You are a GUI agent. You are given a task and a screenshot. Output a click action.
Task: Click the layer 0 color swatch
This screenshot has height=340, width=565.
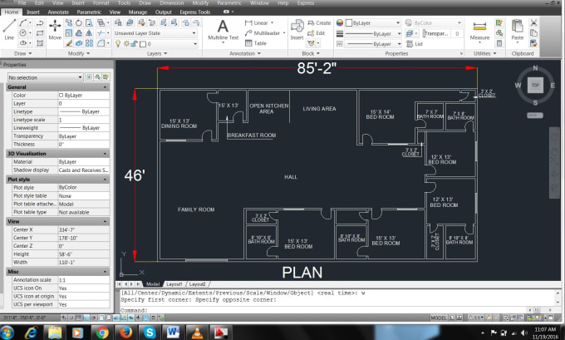[x=143, y=44]
